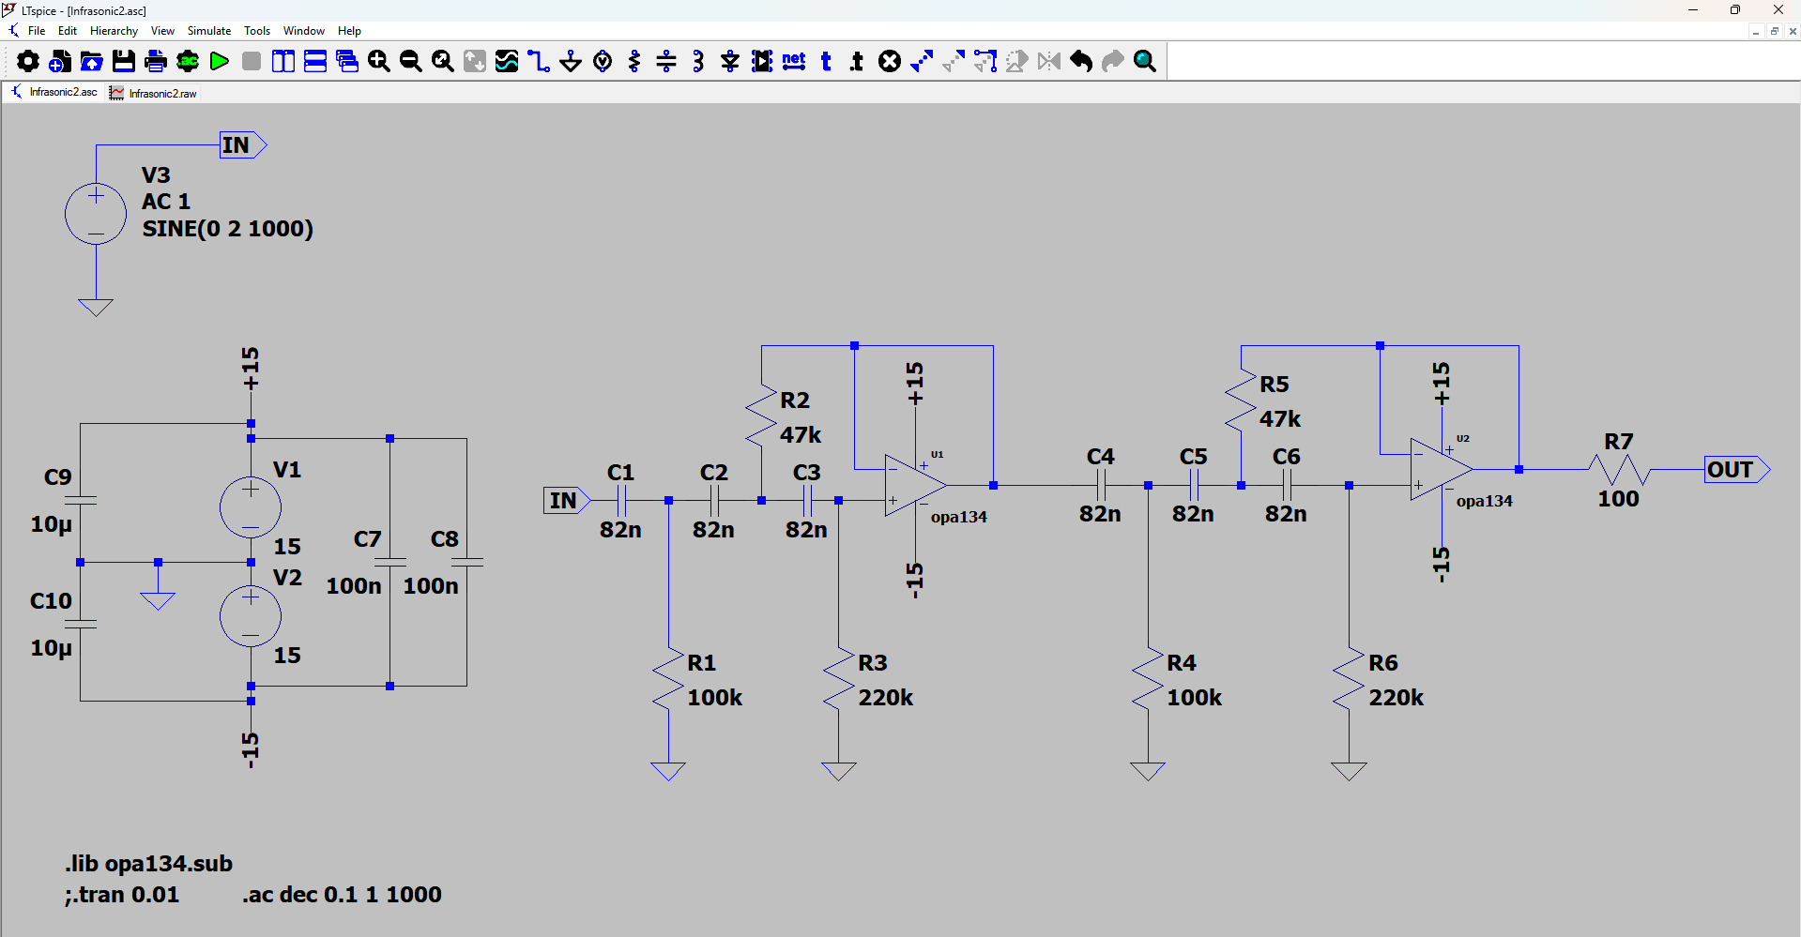
Task: Place a Ground symbol with the ground icon
Action: [570, 61]
